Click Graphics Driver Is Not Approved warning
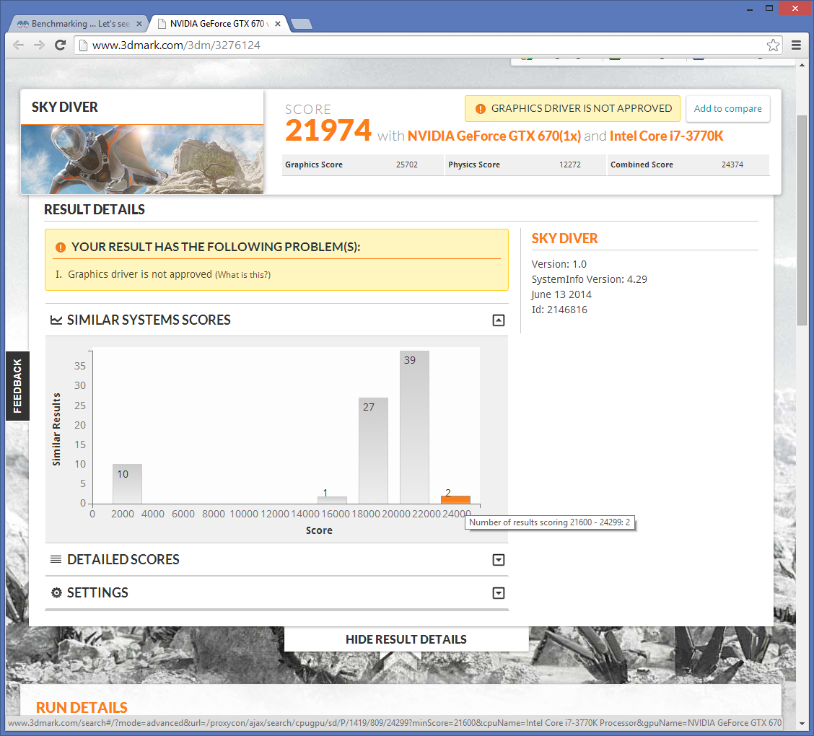The image size is (814, 736). (x=572, y=108)
